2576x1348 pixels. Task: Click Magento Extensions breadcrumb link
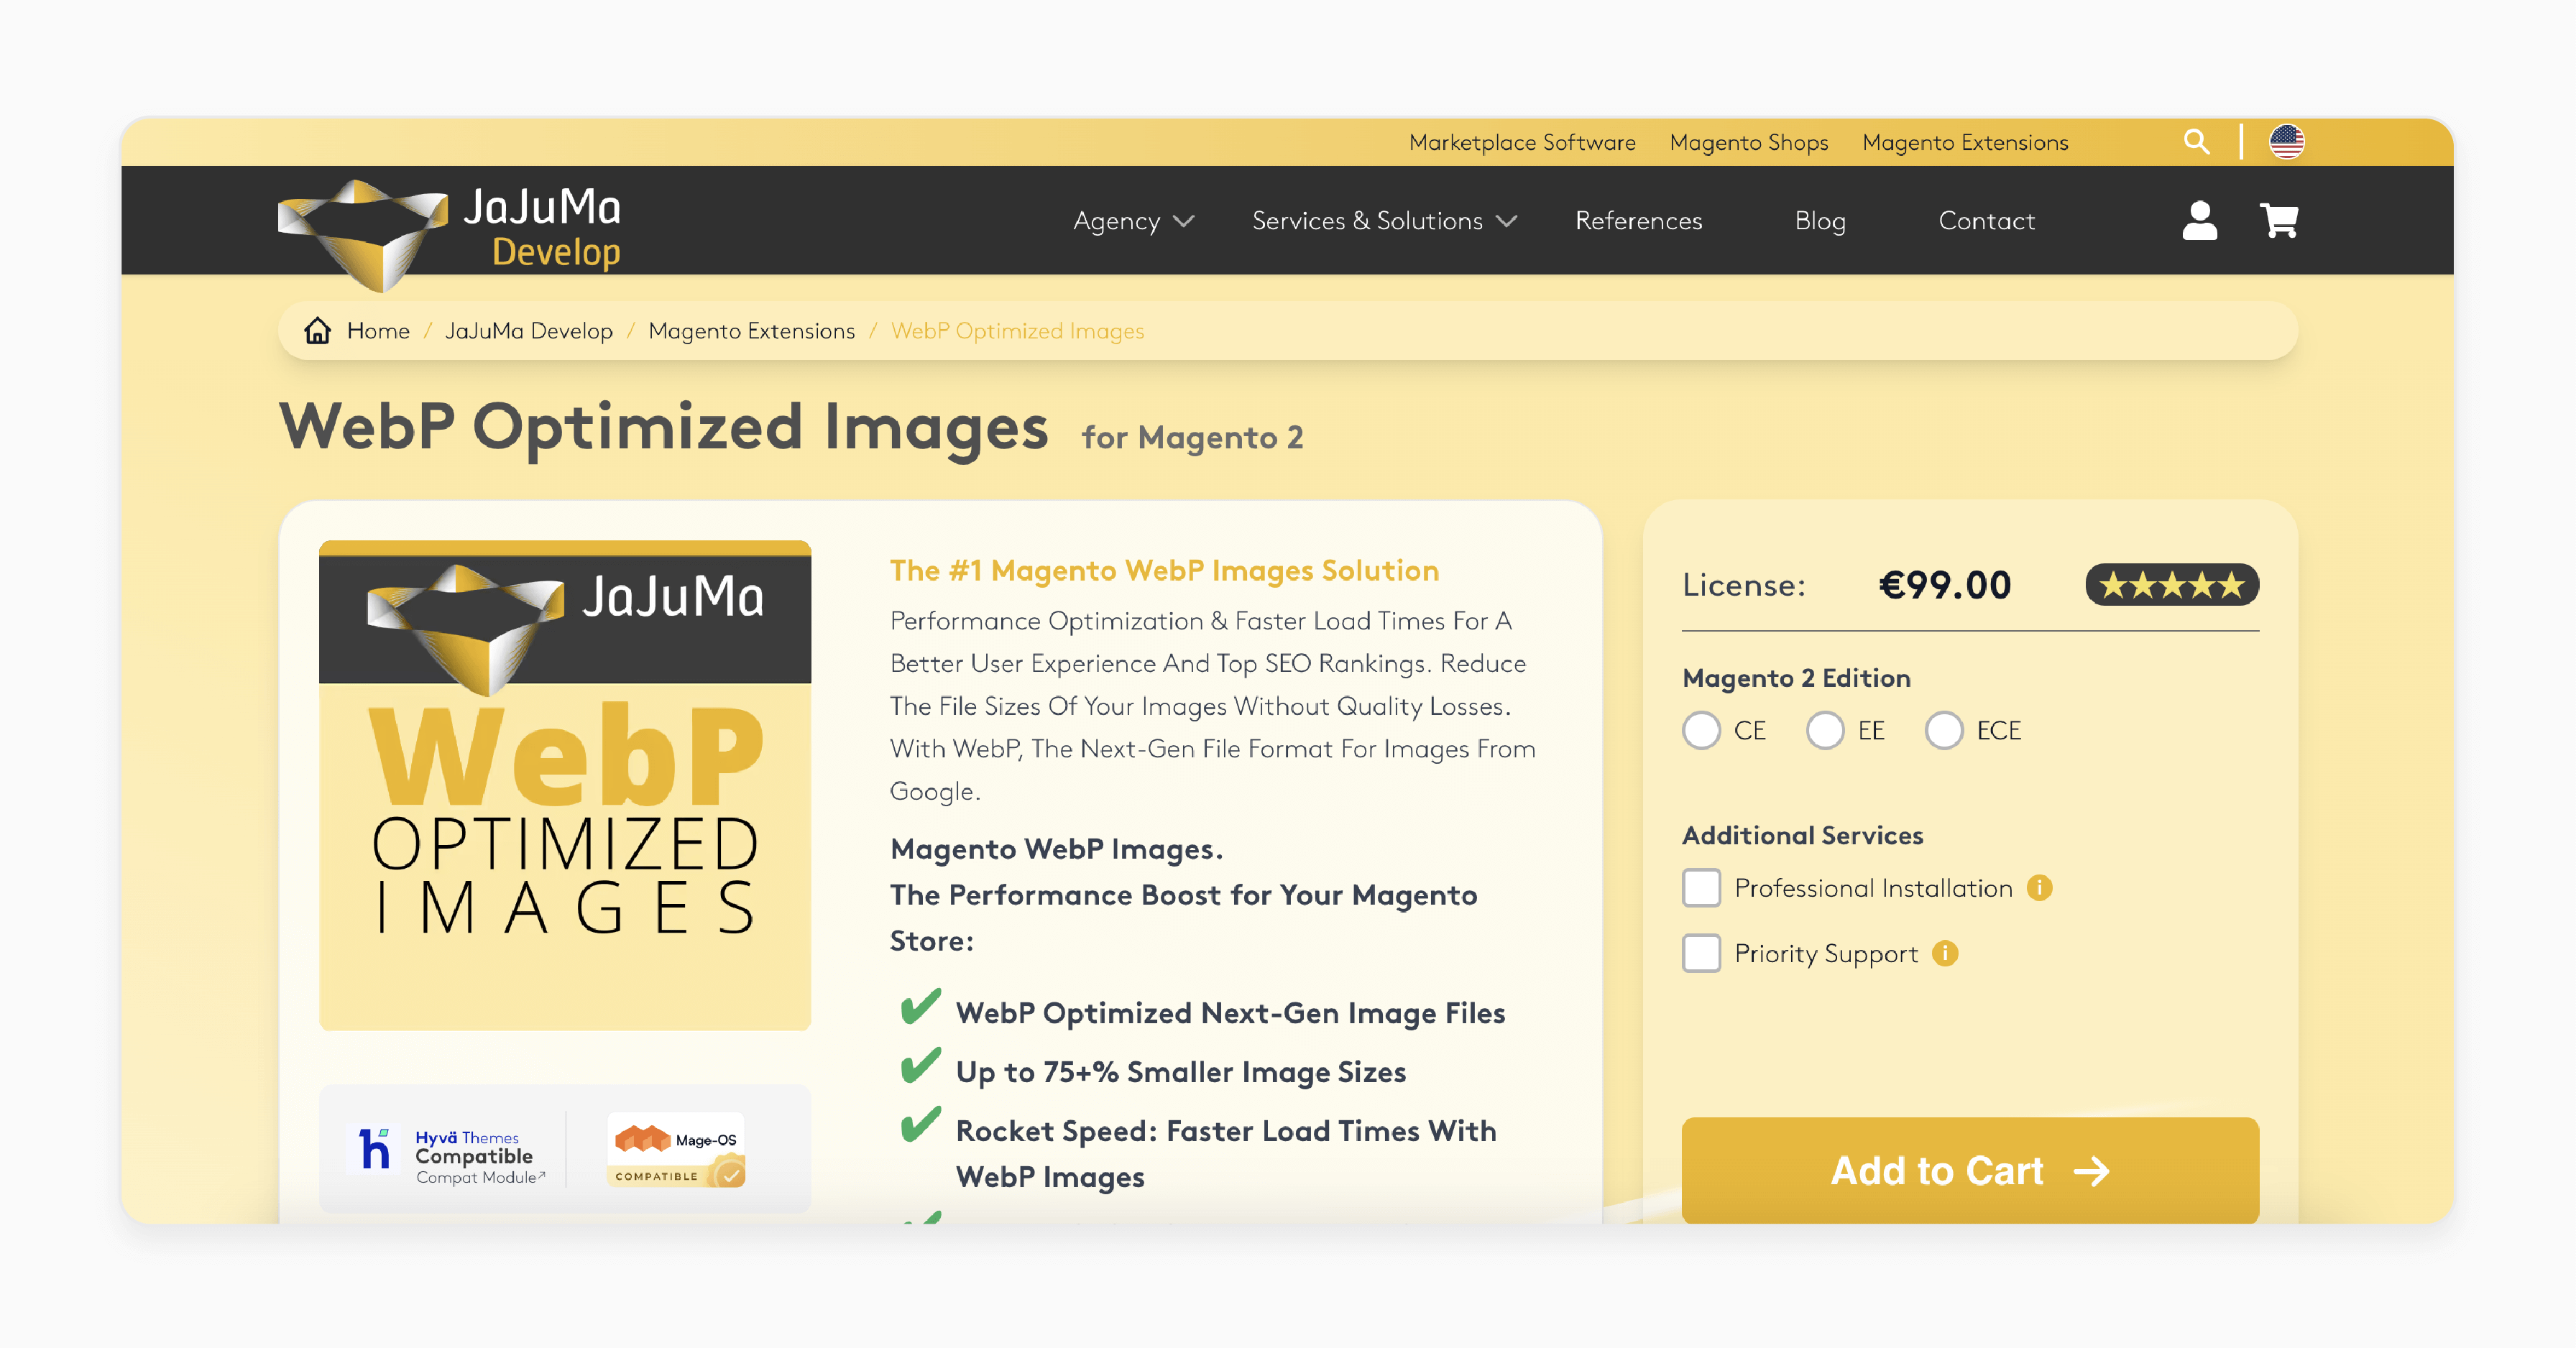coord(751,331)
